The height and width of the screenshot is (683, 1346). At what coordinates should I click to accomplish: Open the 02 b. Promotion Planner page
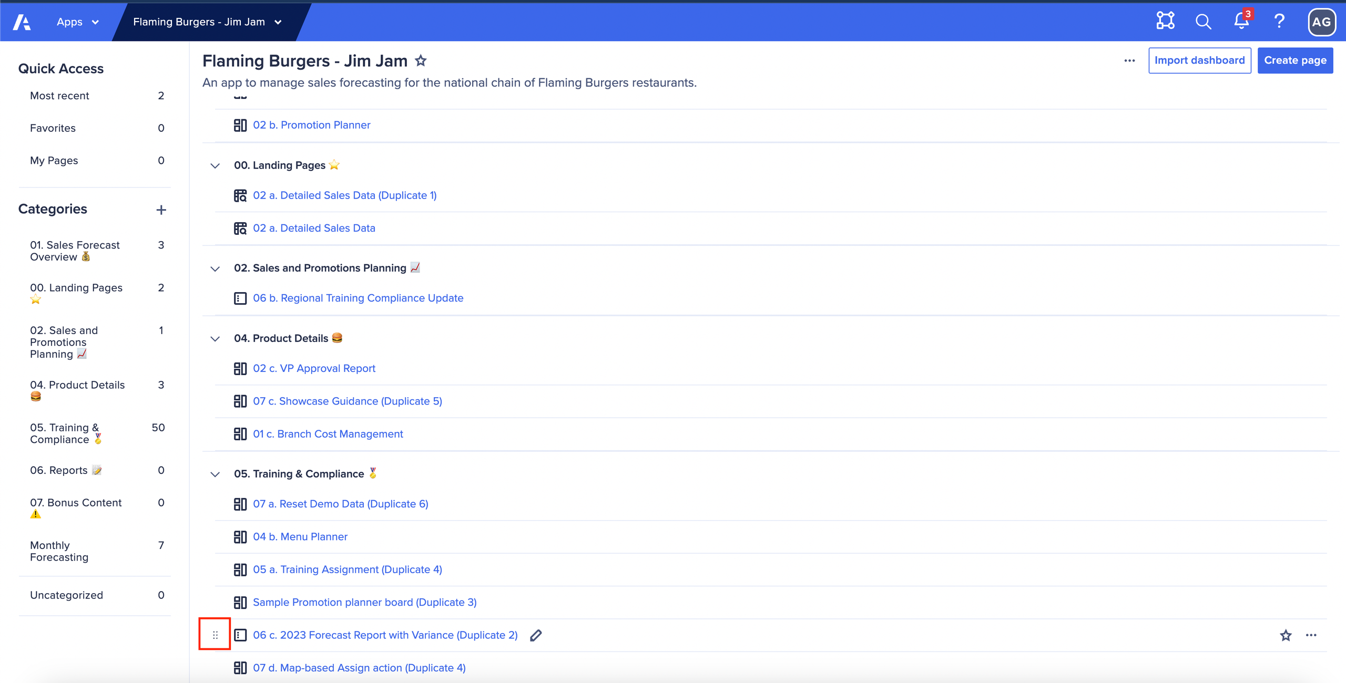tap(311, 125)
